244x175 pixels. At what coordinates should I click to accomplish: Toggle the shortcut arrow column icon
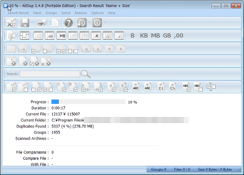[119, 36]
